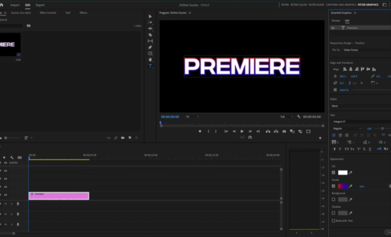Toggle the Fill checkbox
The height and width of the screenshot is (237, 391).
[x=333, y=172]
